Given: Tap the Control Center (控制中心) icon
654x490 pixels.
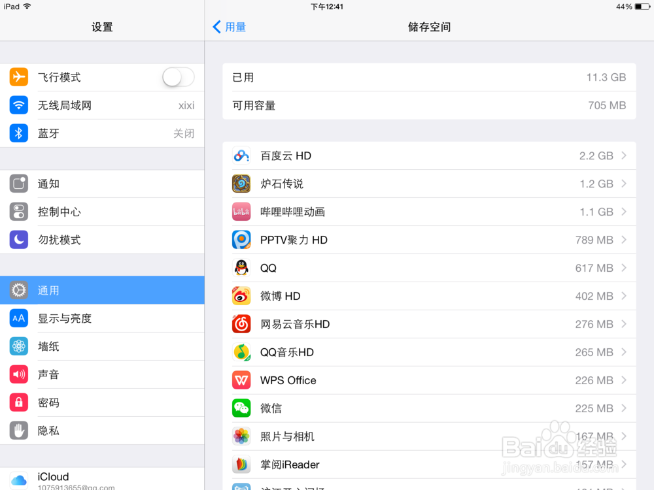Looking at the screenshot, I should 19,212.
